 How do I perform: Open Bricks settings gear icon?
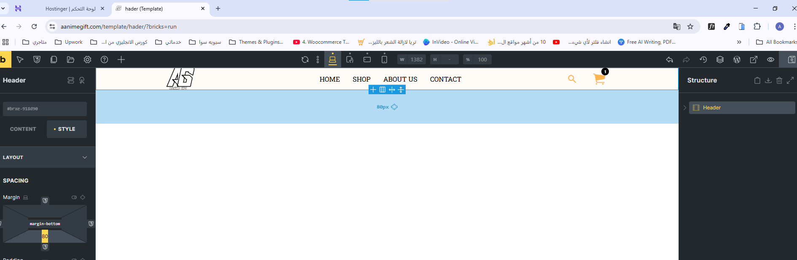pyautogui.click(x=87, y=60)
